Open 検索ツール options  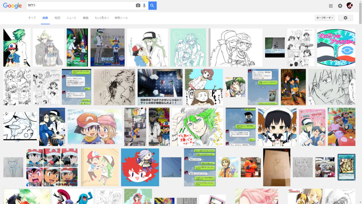[121, 18]
